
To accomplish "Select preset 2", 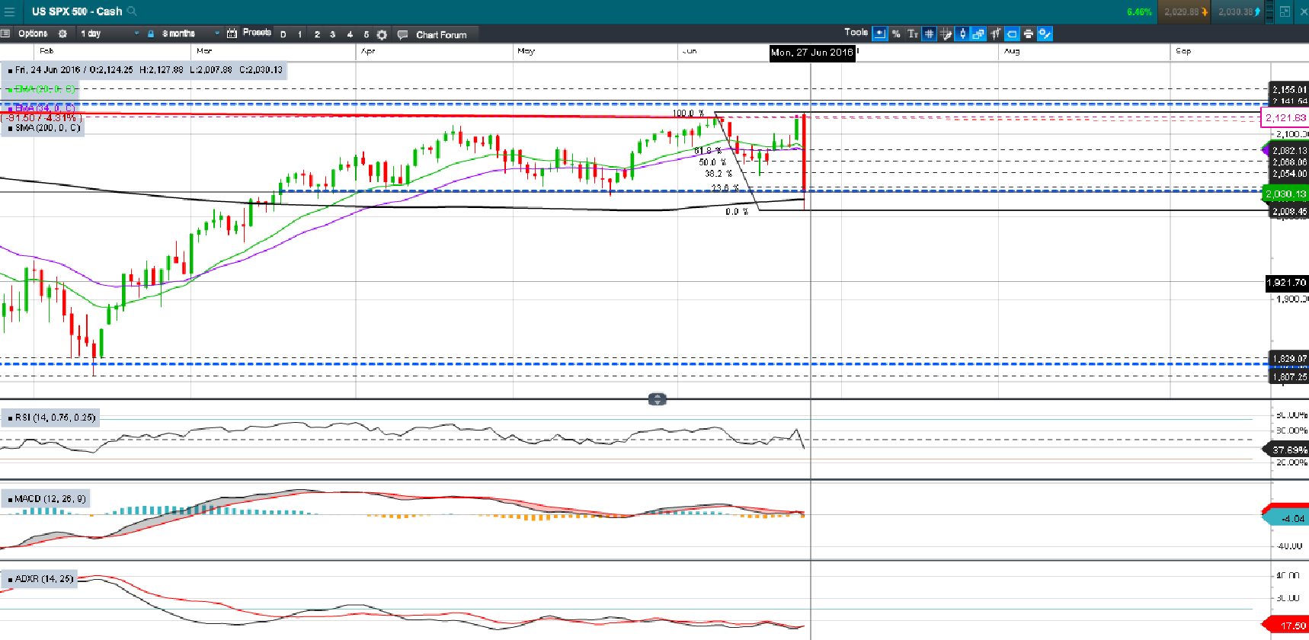I will pos(317,34).
